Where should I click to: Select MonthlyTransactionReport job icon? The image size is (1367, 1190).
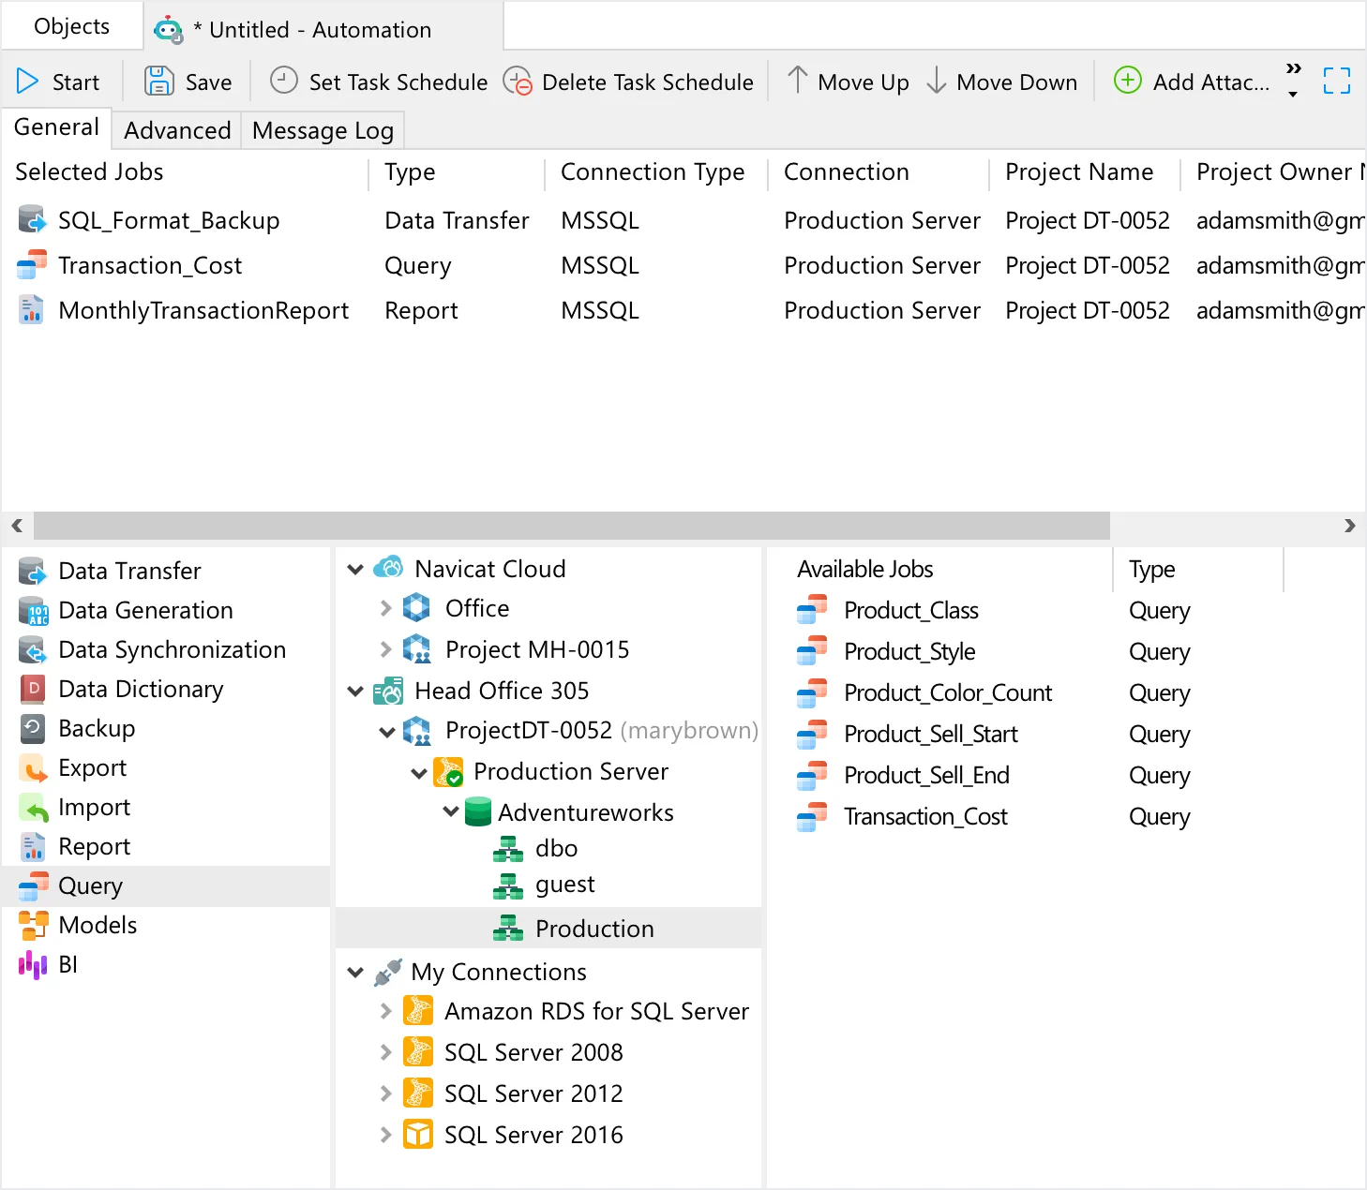pos(32,310)
